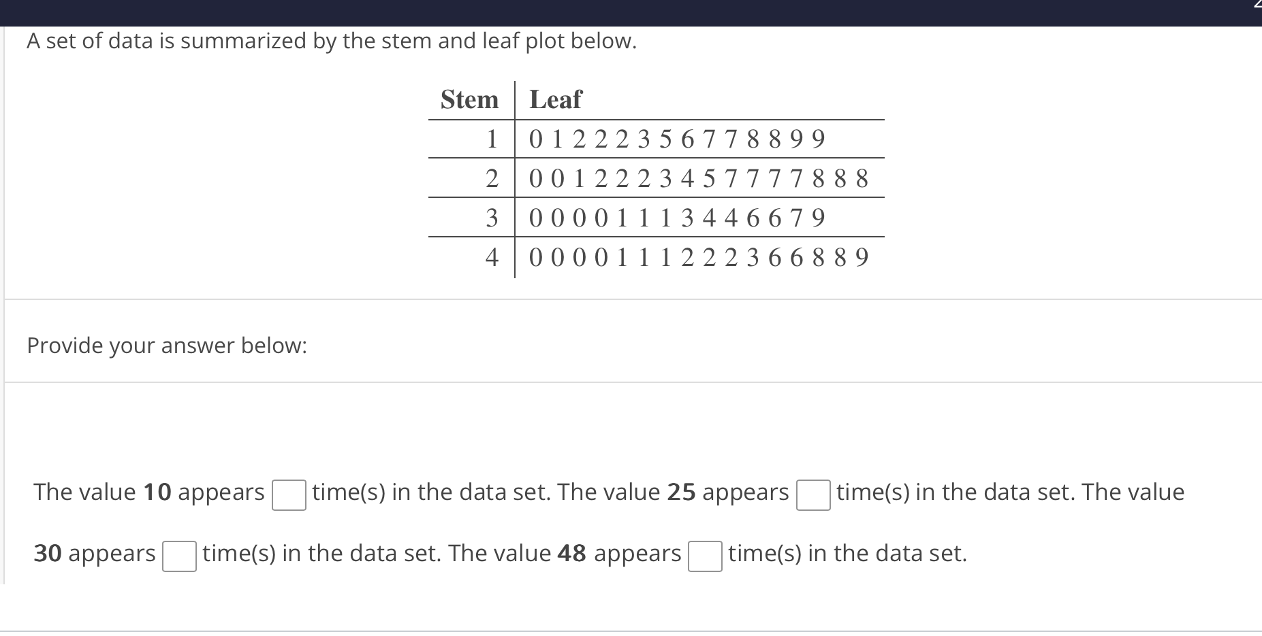Select the 'Provide your answer below:' text
The height and width of the screenshot is (636, 1262).
[x=167, y=346]
